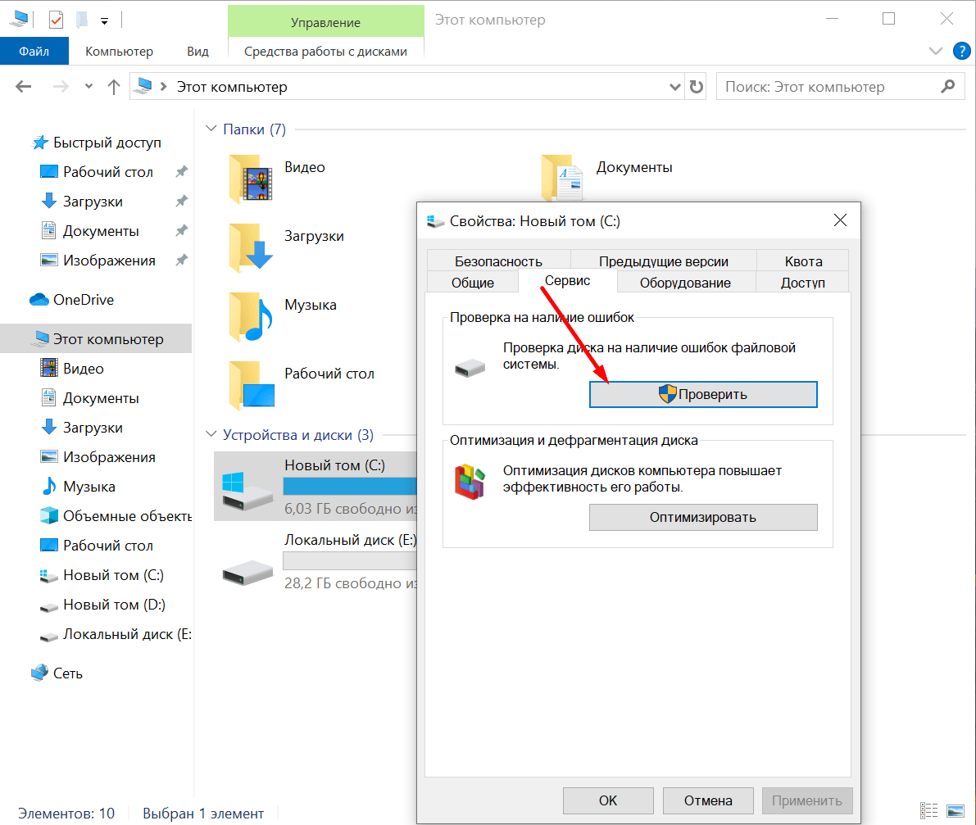The width and height of the screenshot is (976, 825).
Task: Select the Сервис tab
Action: [567, 281]
